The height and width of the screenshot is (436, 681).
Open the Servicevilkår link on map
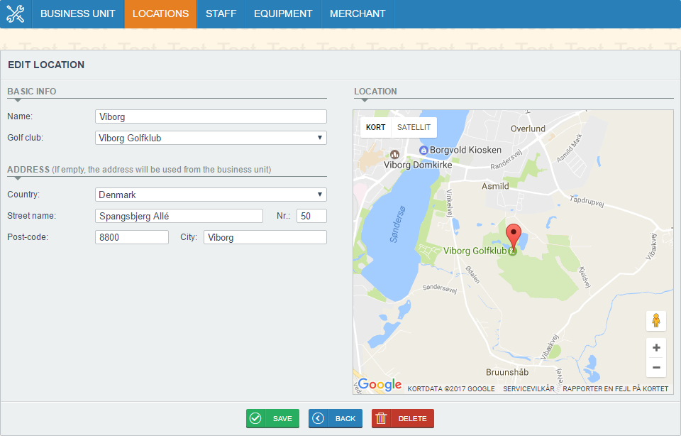tap(528, 388)
